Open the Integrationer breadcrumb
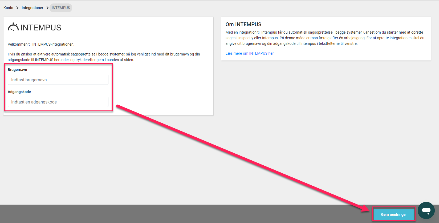 [32, 8]
